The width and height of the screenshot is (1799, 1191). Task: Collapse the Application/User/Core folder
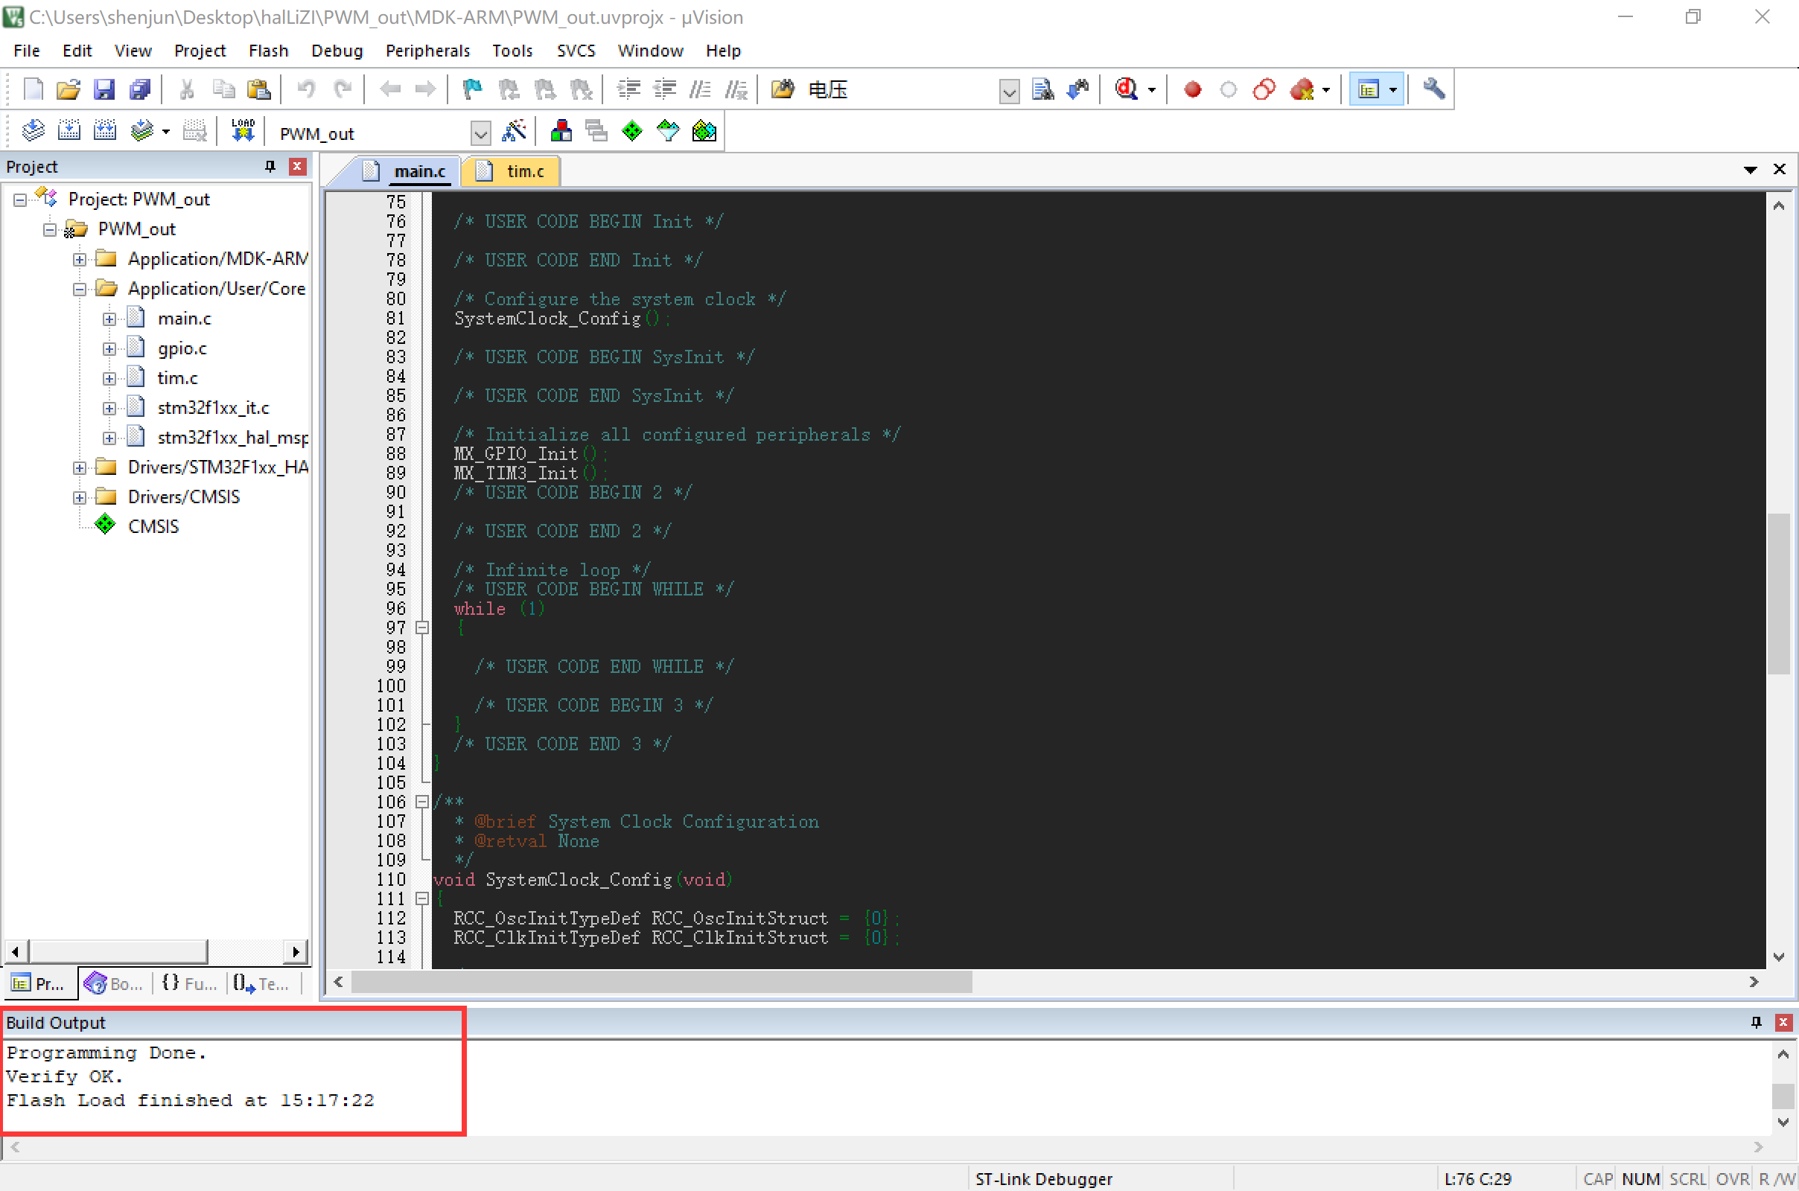coord(80,290)
